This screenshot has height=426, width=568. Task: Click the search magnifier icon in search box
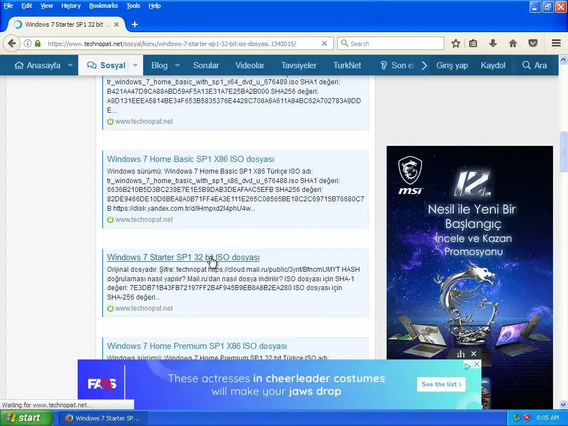[344, 43]
